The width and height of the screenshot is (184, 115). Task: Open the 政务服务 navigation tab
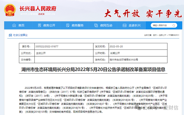tap(75, 25)
